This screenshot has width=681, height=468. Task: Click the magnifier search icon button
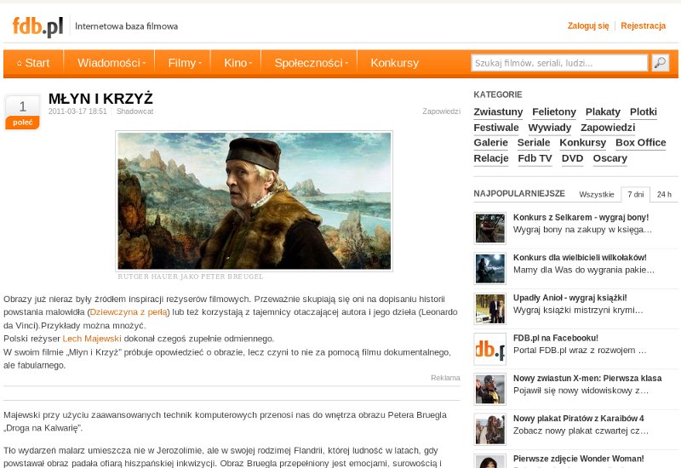pyautogui.click(x=661, y=63)
